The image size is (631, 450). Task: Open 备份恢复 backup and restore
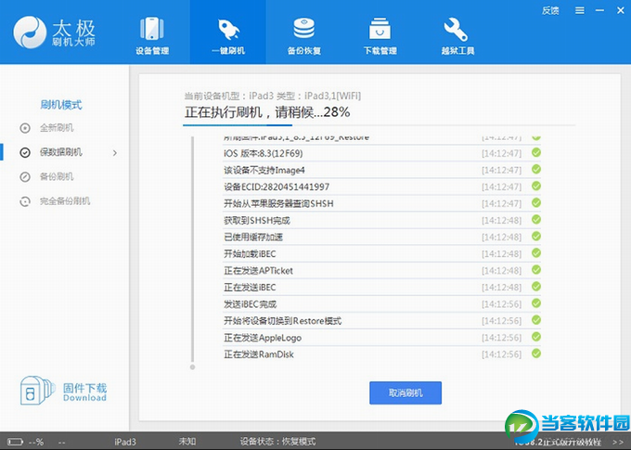304,33
